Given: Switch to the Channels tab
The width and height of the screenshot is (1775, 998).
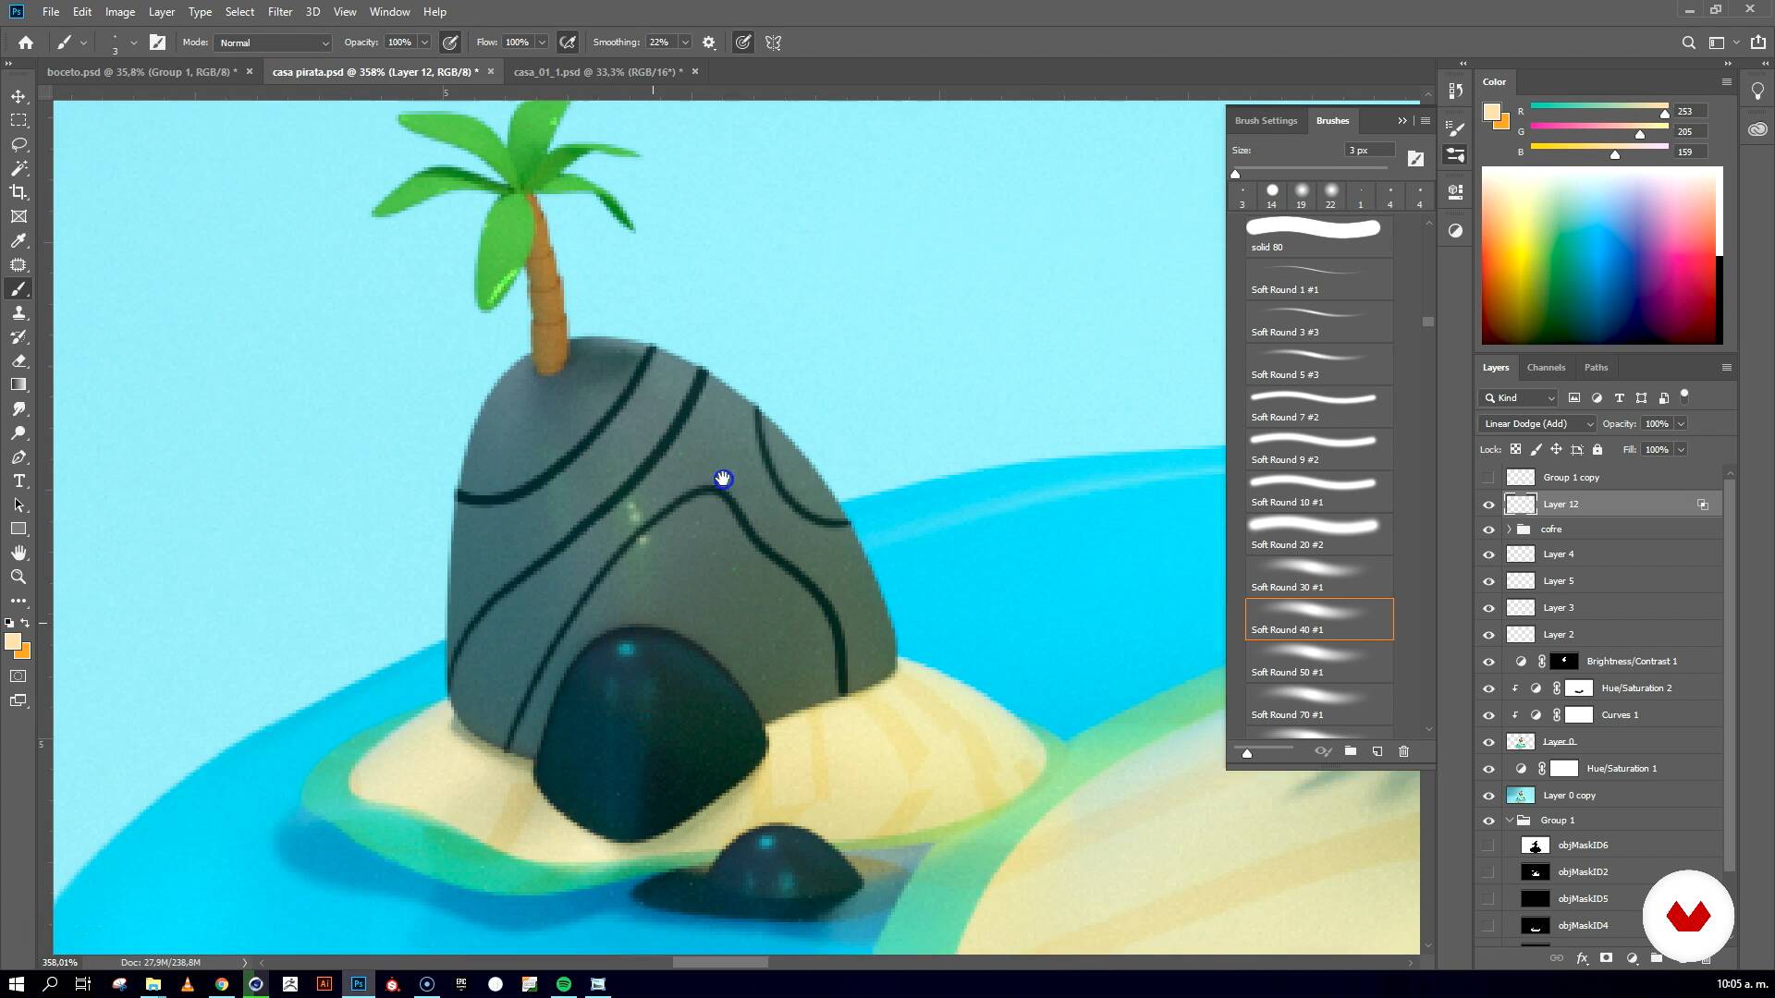Looking at the screenshot, I should coord(1546,368).
